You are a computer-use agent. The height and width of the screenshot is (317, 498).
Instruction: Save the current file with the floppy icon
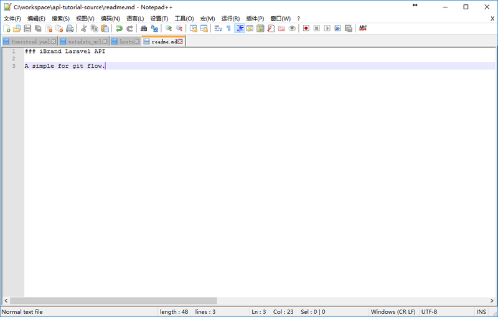(27, 29)
